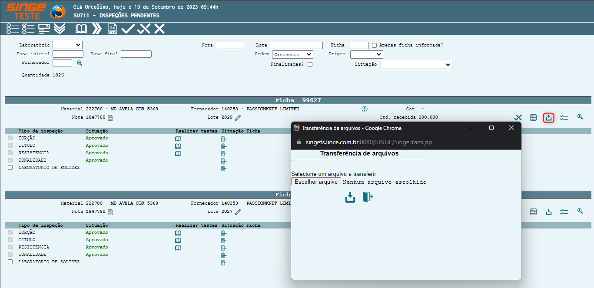Check LABORATORIO DE SOLIDEZ in Ficha 99627
Screen dimensions: 594x288
10,168
